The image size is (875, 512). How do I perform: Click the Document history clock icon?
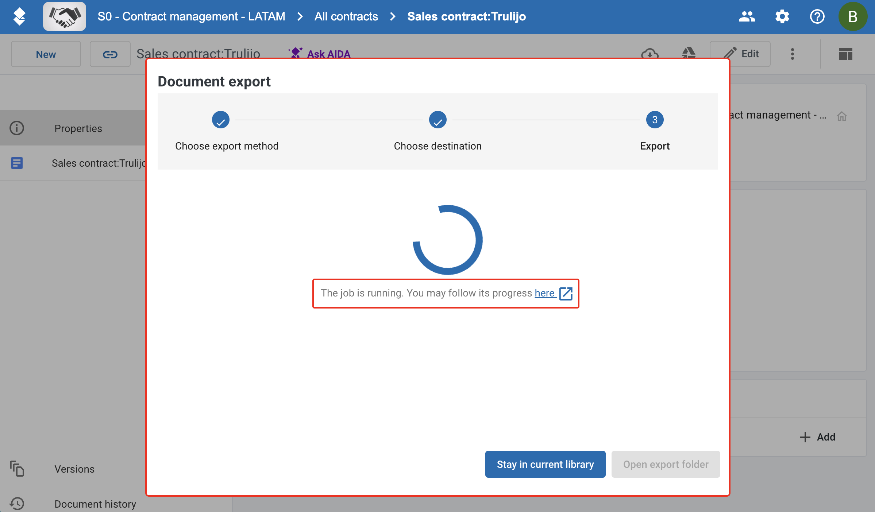tap(17, 504)
